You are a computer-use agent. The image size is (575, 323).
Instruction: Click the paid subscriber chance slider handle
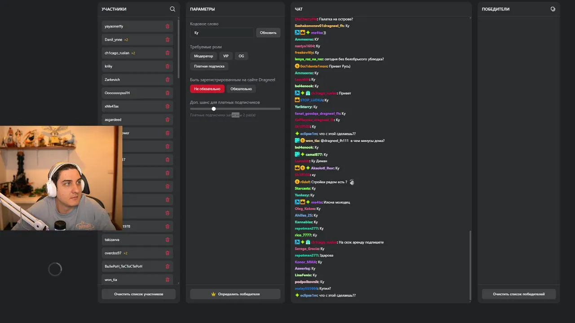tap(213, 109)
